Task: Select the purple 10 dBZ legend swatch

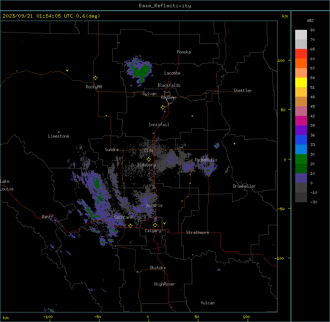Action: pyautogui.click(x=301, y=178)
